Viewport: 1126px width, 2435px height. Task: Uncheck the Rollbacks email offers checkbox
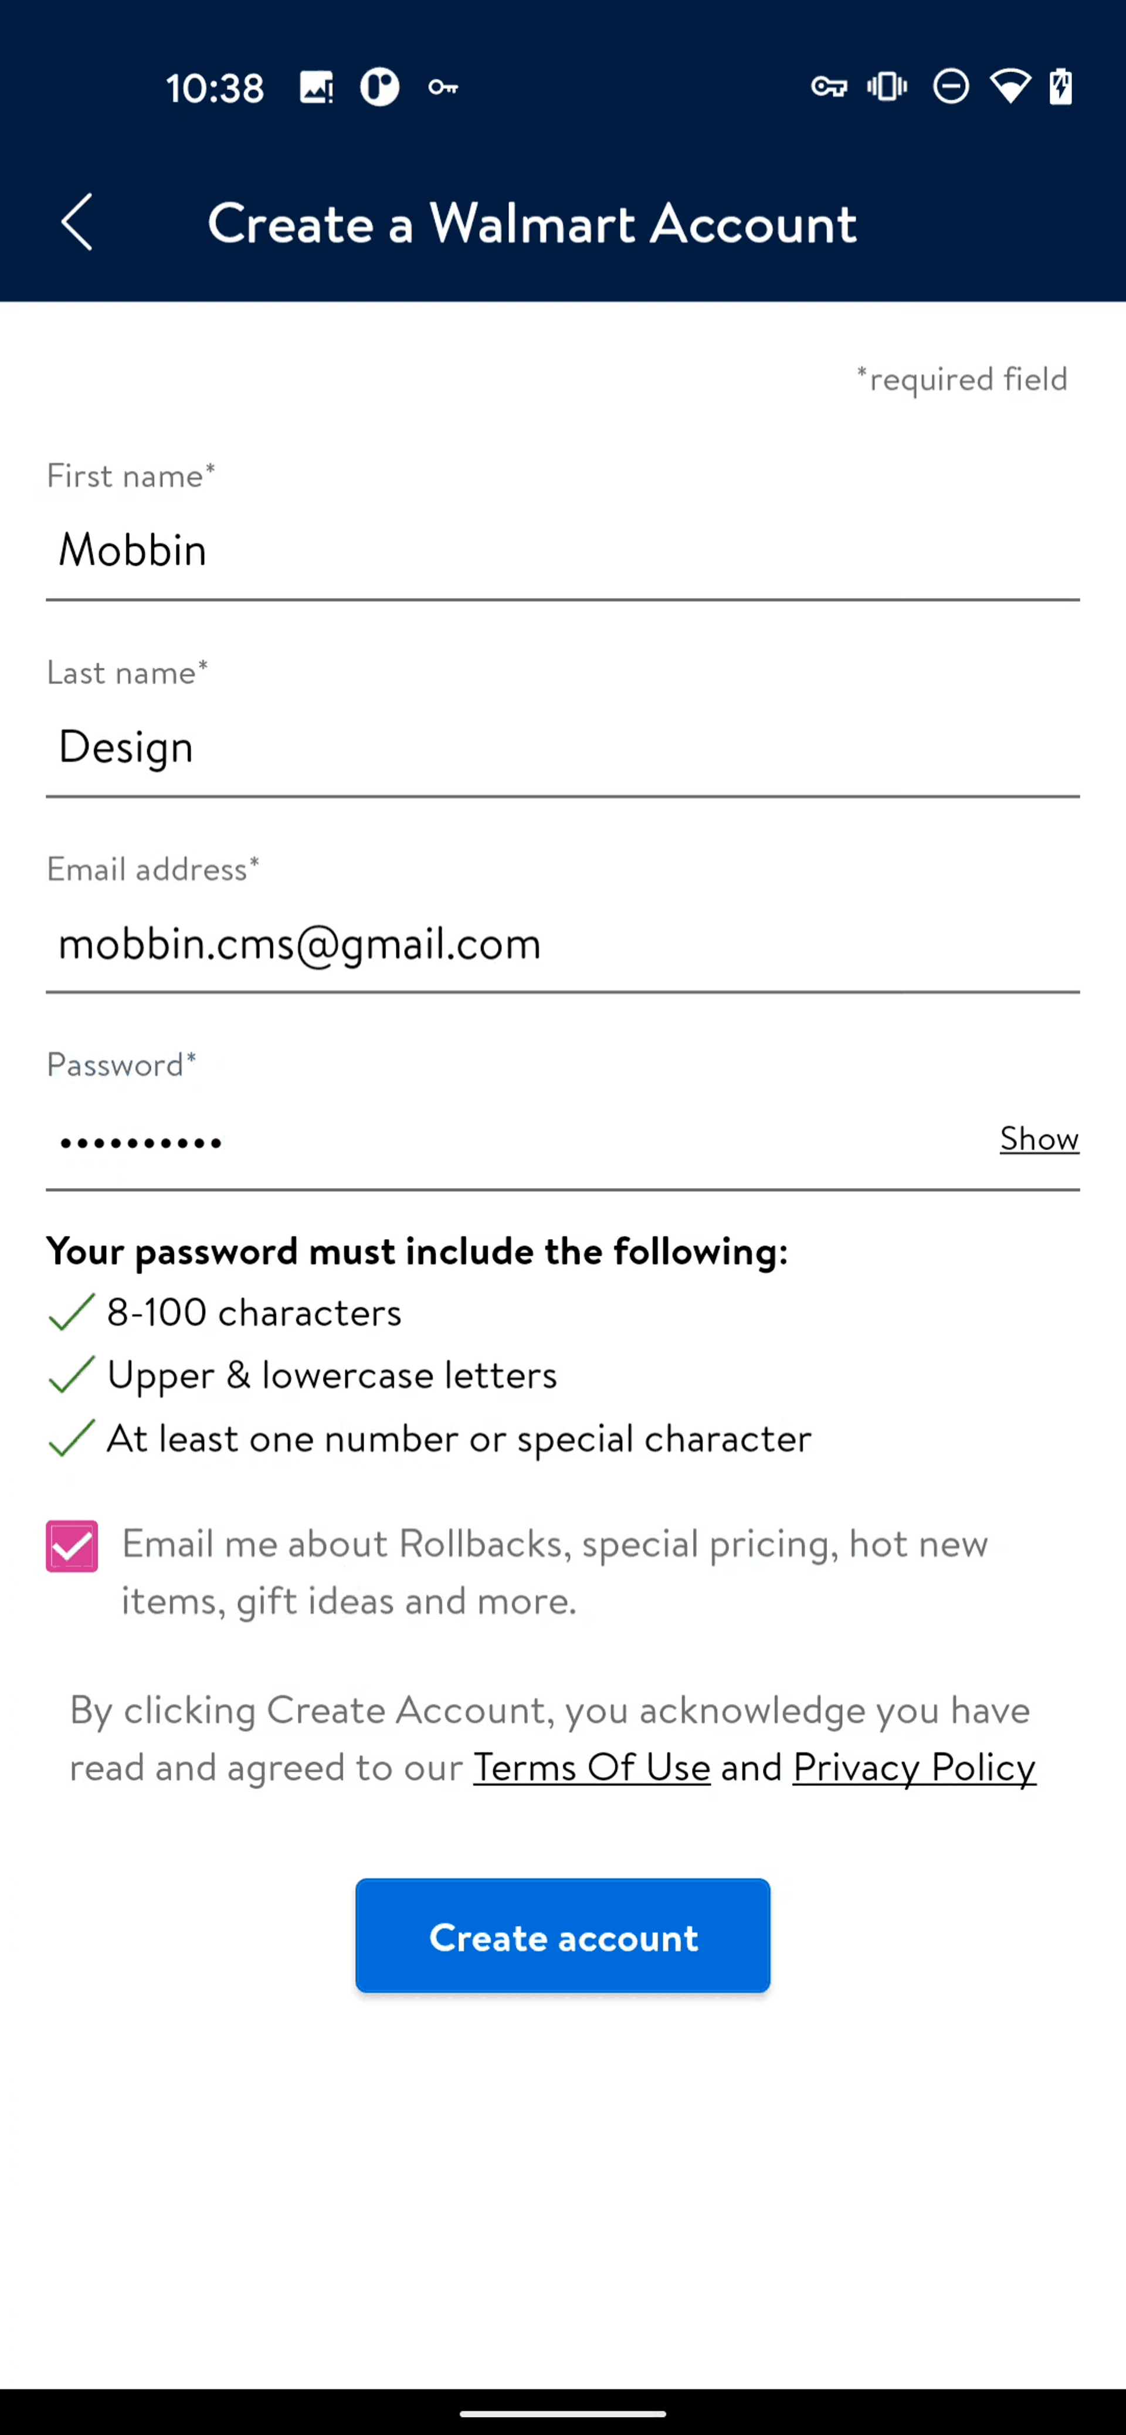[72, 1547]
